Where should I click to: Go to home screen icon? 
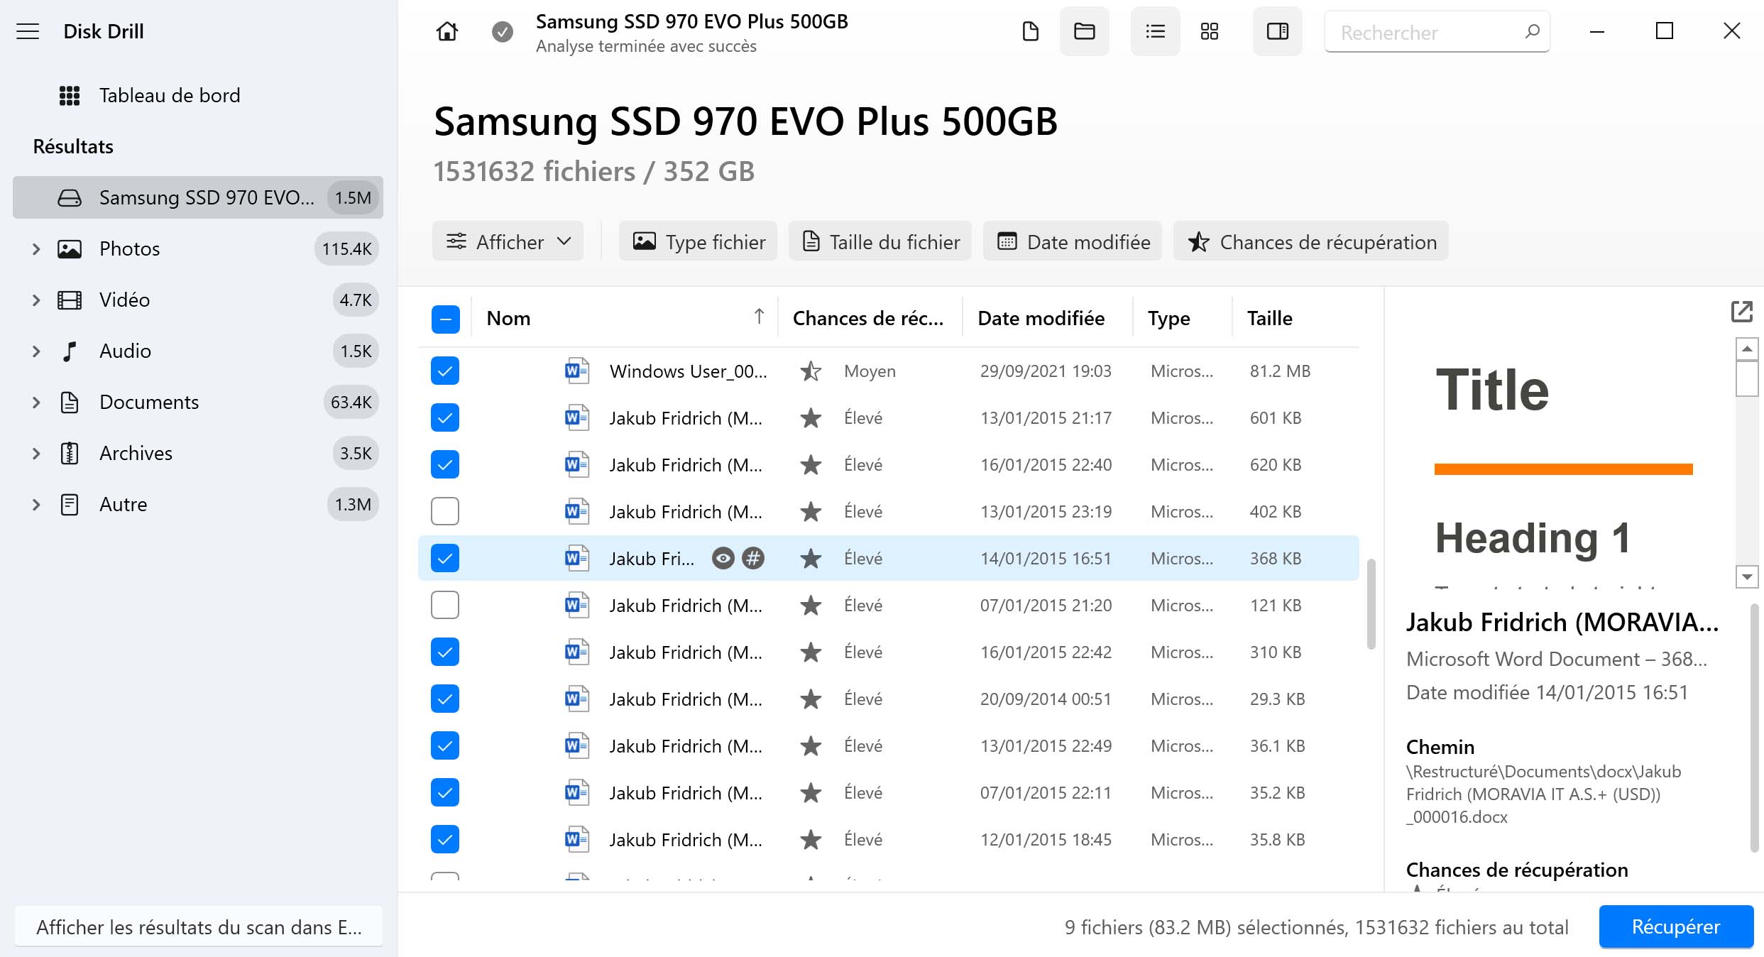coord(447,31)
